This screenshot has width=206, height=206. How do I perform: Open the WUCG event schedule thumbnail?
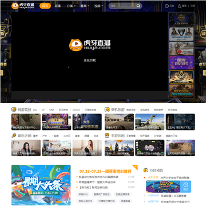click(163, 187)
